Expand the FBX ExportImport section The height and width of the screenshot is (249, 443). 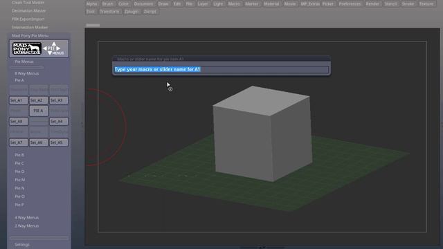[x=28, y=19]
